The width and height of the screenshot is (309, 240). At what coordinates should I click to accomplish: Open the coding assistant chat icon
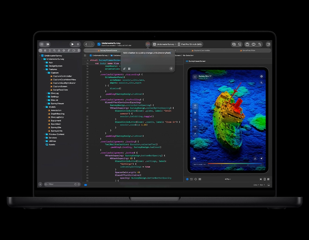[148, 44]
